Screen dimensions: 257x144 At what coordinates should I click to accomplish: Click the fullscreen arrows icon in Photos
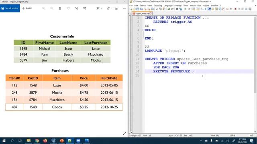coord(124,133)
